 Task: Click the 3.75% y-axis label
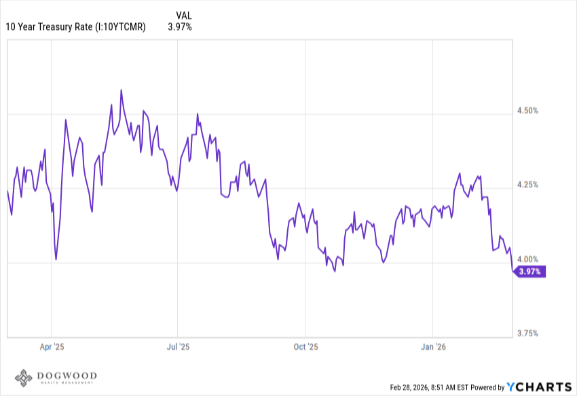click(x=527, y=334)
